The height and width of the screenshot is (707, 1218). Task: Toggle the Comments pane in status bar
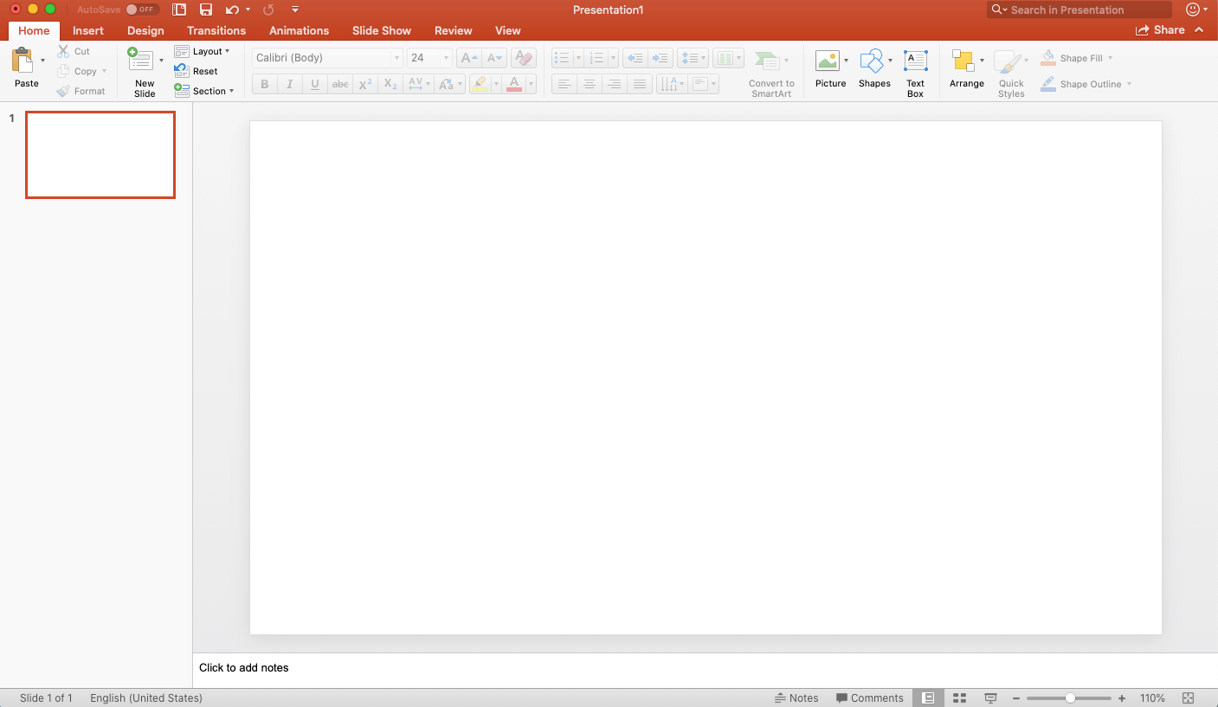(x=869, y=697)
